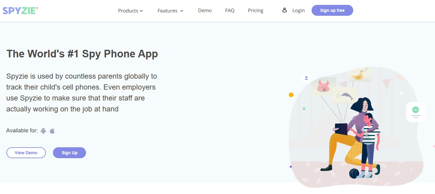Select the Apple platform icon
The height and width of the screenshot is (194, 435).
[52, 131]
